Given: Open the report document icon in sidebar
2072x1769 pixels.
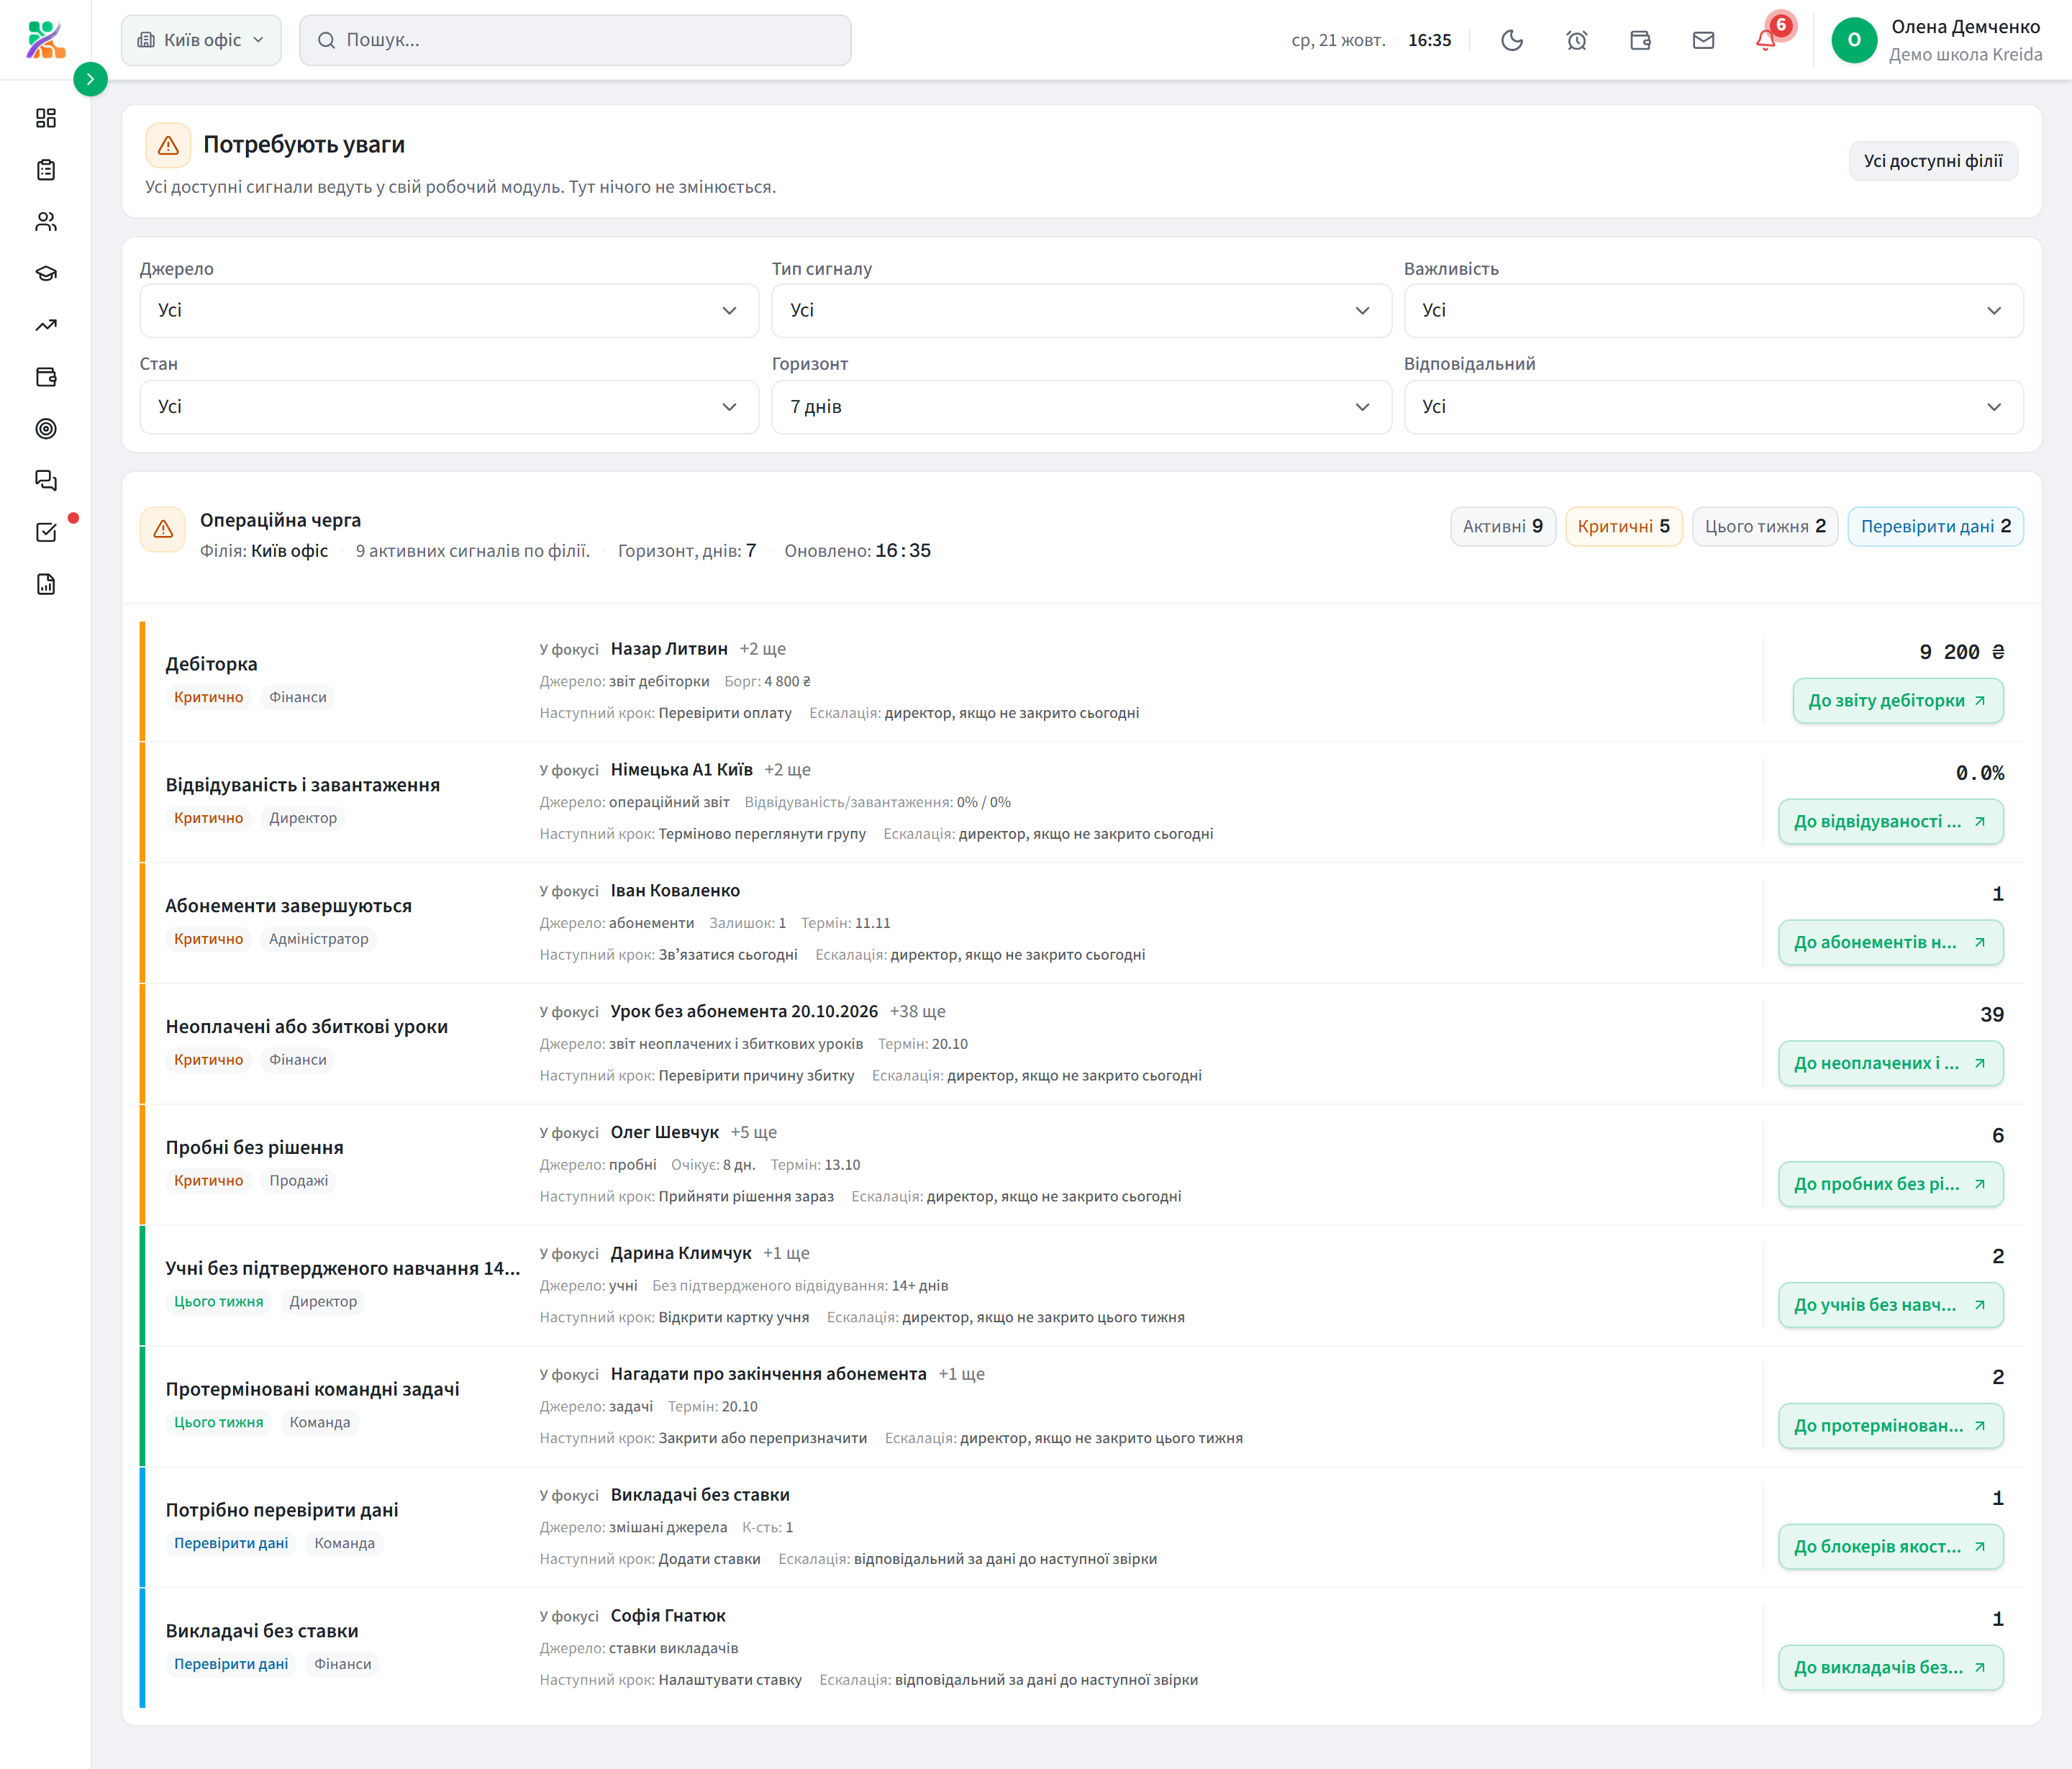Looking at the screenshot, I should click(x=46, y=584).
